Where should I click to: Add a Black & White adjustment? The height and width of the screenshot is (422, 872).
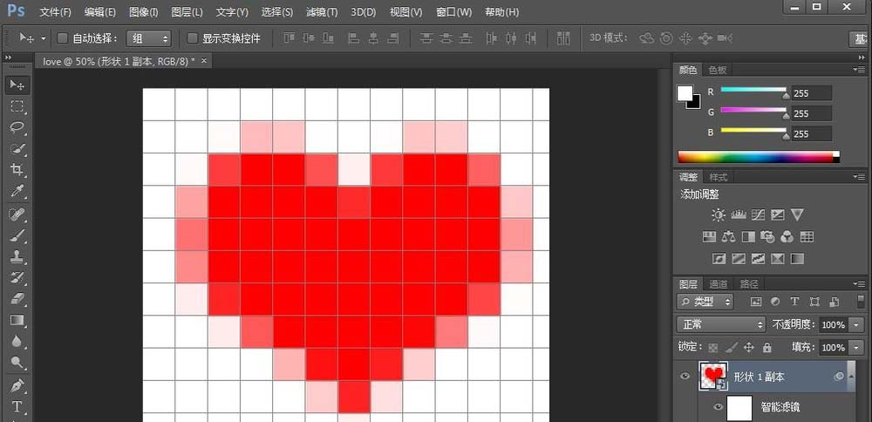point(748,237)
